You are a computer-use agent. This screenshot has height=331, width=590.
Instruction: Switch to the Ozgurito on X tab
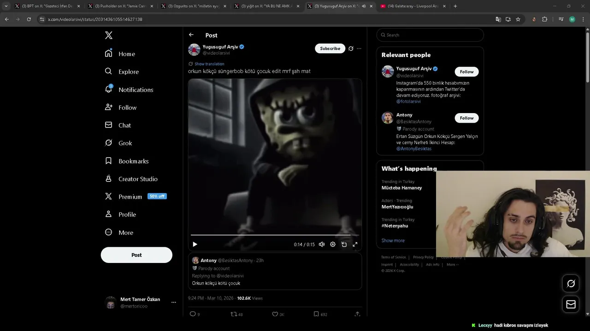tap(194, 6)
